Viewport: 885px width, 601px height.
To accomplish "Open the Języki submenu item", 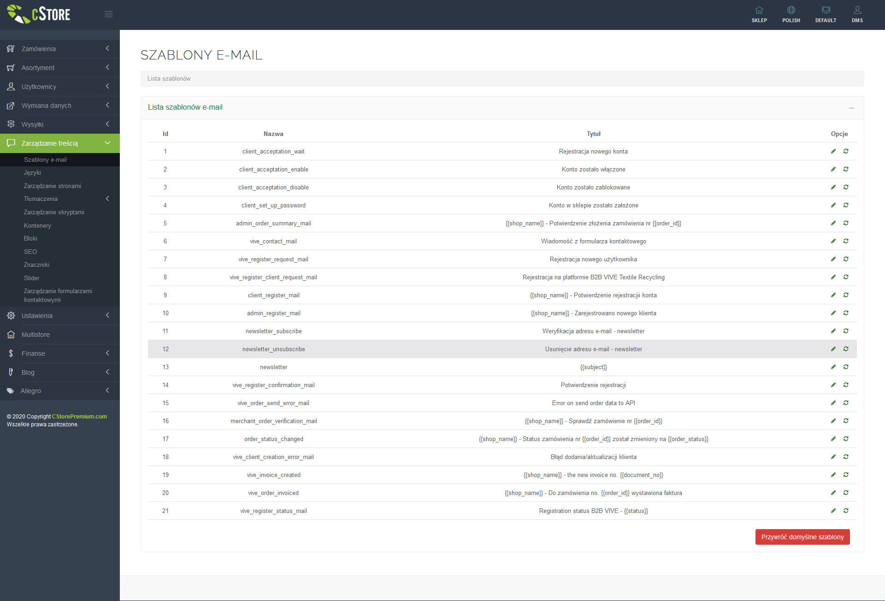I will coord(60,172).
